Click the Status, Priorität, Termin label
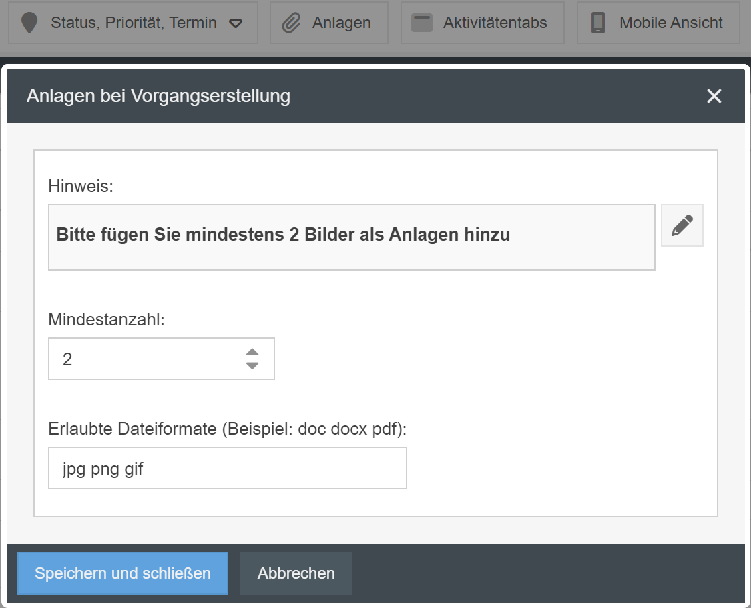Screen dimensions: 751x608 coord(134,23)
